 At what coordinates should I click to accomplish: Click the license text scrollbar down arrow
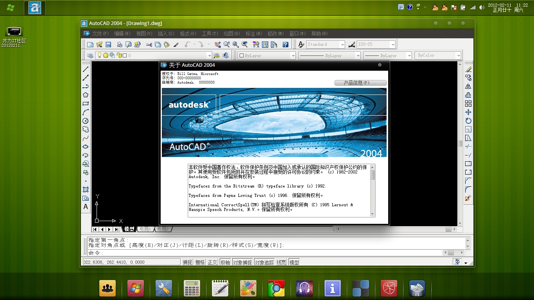click(x=373, y=214)
